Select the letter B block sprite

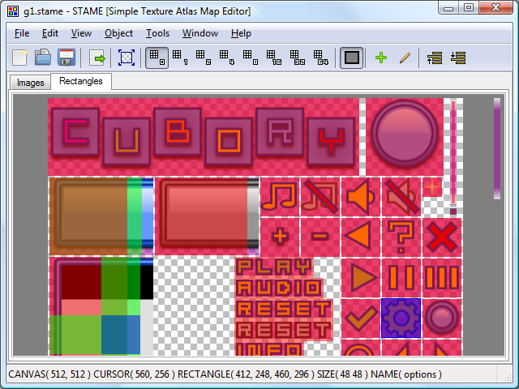[x=178, y=131]
